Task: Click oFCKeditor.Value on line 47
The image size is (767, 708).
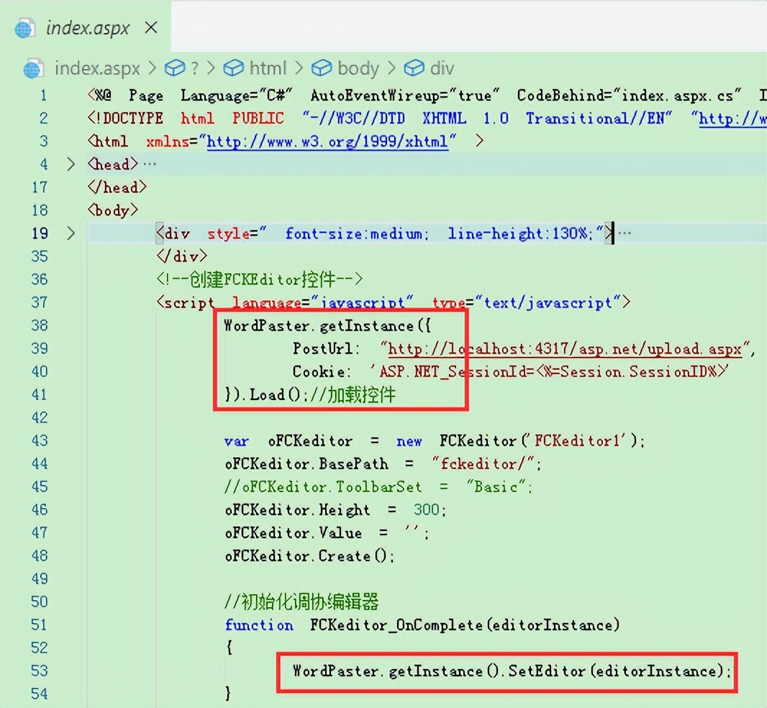Action: tap(294, 533)
